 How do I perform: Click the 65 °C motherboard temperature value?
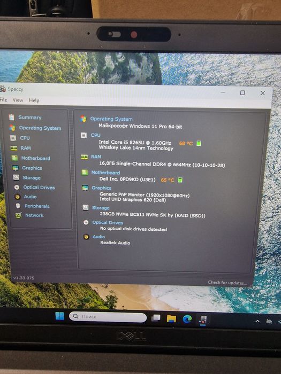coord(167,180)
